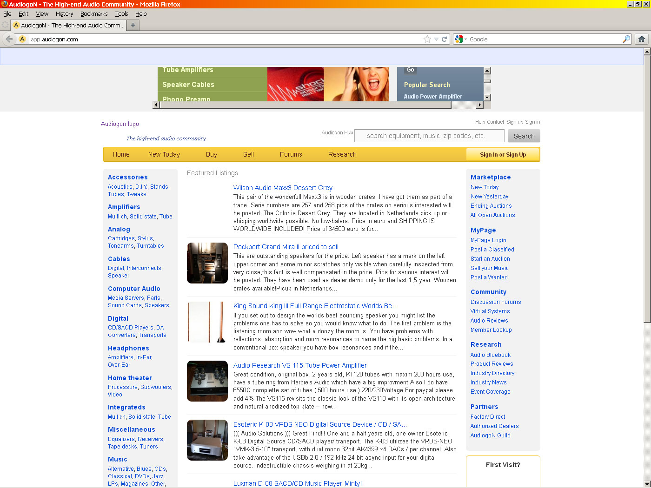Open the Turntables link under Analog
Viewport: 651px width, 488px height.
pyautogui.click(x=150, y=246)
